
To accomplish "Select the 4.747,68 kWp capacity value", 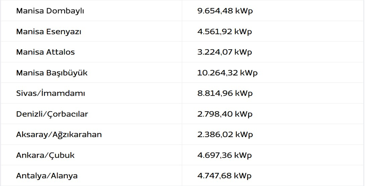I will pyautogui.click(x=224, y=176).
